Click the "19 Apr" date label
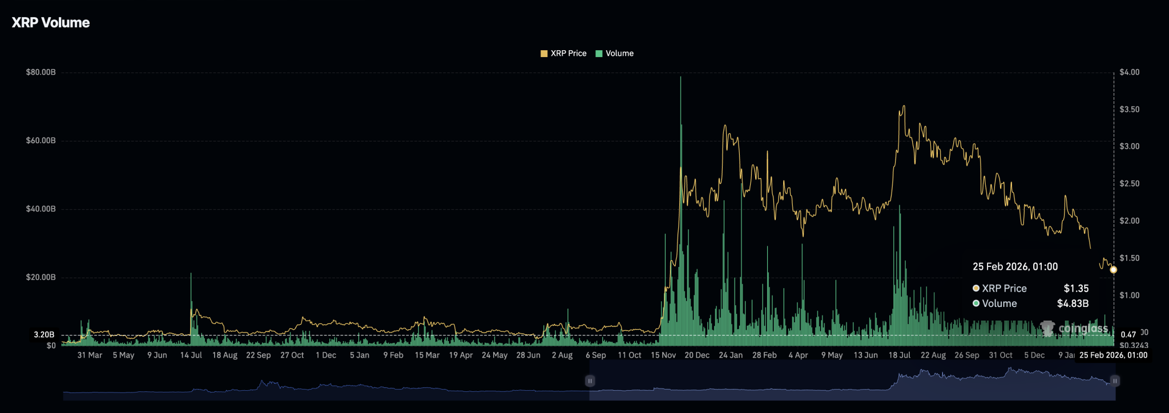Image resolution: width=1169 pixels, height=413 pixels. (461, 355)
